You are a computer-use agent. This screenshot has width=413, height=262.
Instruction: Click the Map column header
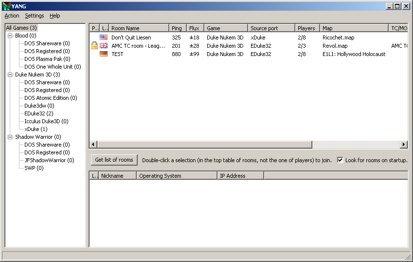point(354,28)
